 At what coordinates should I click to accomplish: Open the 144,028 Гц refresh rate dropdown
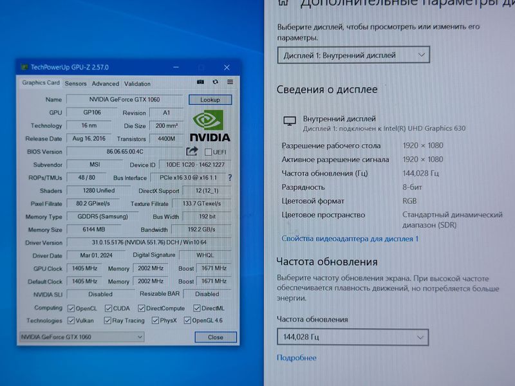click(x=353, y=337)
